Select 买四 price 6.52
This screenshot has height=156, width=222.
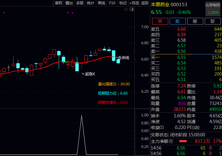click(x=181, y=74)
